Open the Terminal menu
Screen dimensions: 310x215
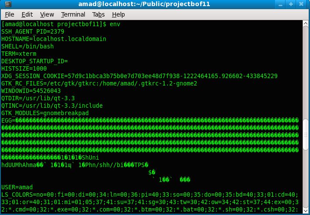(73, 14)
